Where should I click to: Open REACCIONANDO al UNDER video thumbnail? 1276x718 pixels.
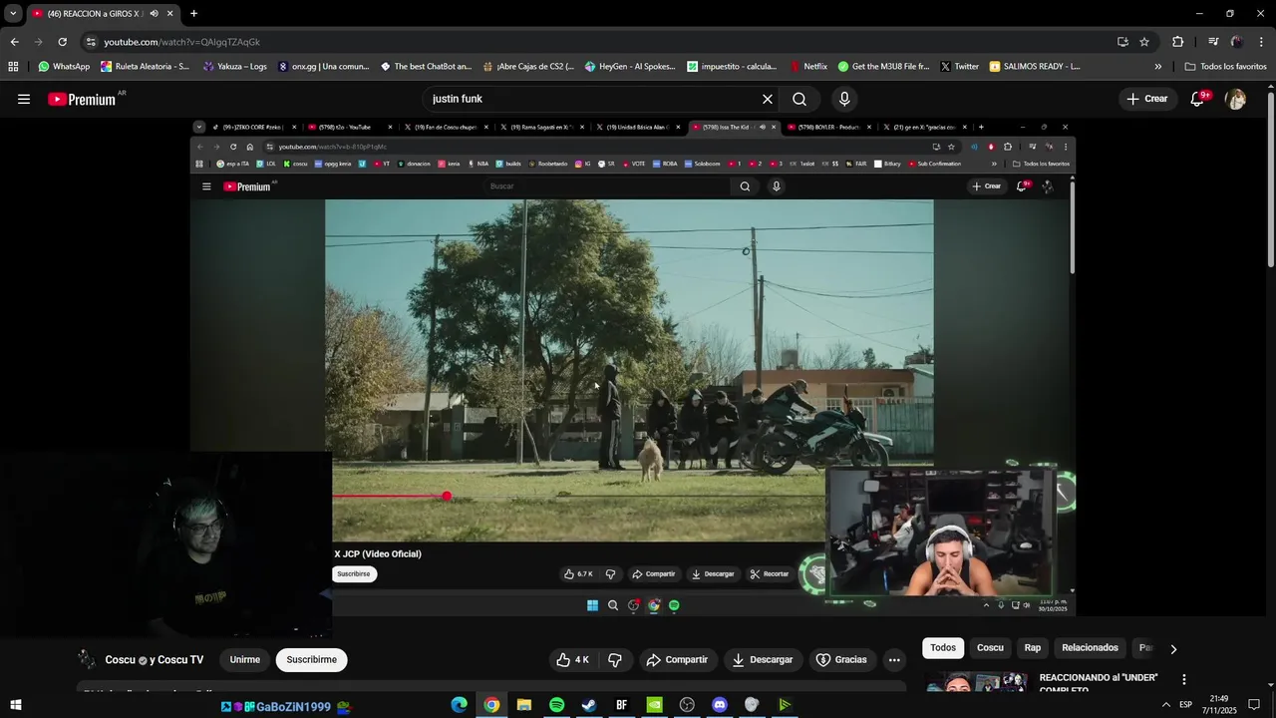coord(976,684)
